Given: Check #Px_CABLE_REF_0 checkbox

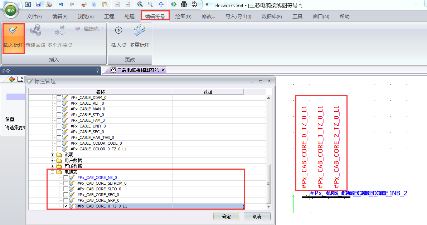Looking at the screenshot, I should [x=59, y=103].
